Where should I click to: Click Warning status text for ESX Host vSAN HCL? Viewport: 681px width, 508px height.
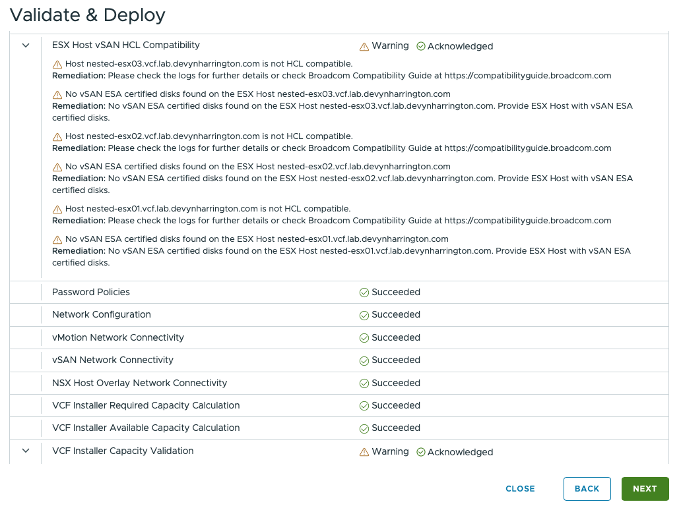point(390,45)
